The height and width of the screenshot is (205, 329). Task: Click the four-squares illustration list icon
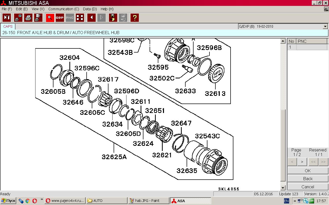tap(80, 18)
